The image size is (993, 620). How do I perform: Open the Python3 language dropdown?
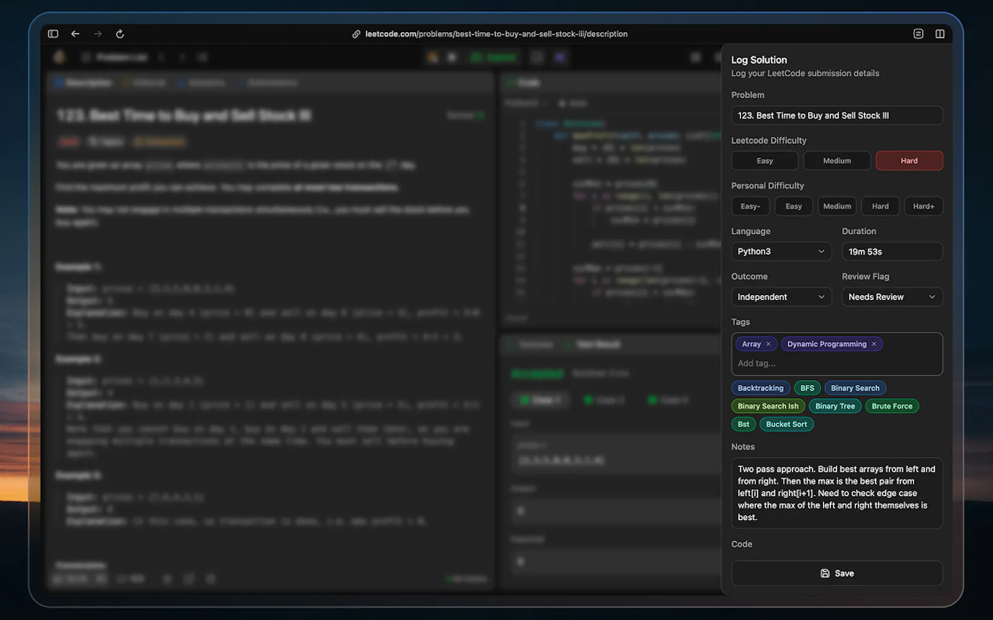781,252
